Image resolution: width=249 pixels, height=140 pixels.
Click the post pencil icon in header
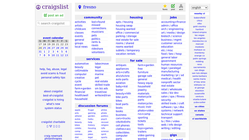pyautogui.click(x=173, y=6)
